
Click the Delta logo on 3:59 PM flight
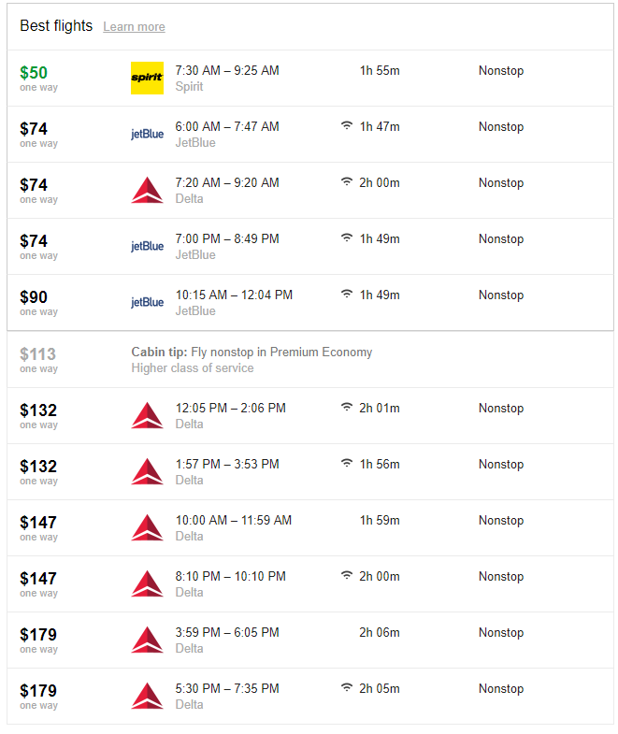pyautogui.click(x=147, y=640)
